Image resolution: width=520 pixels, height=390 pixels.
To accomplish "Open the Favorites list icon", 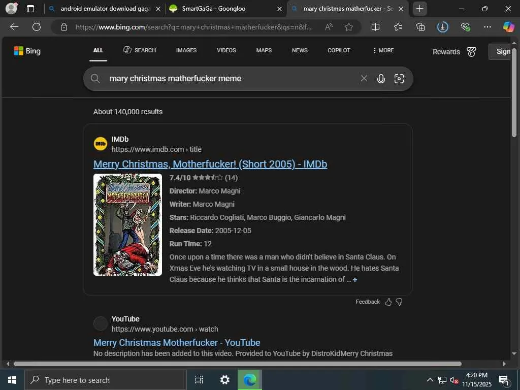I will [398, 27].
